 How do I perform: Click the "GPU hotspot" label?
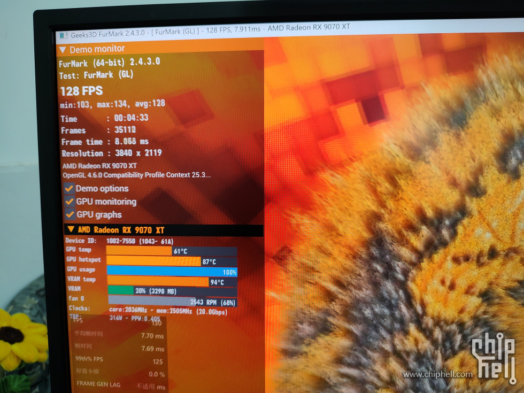pyautogui.click(x=83, y=259)
